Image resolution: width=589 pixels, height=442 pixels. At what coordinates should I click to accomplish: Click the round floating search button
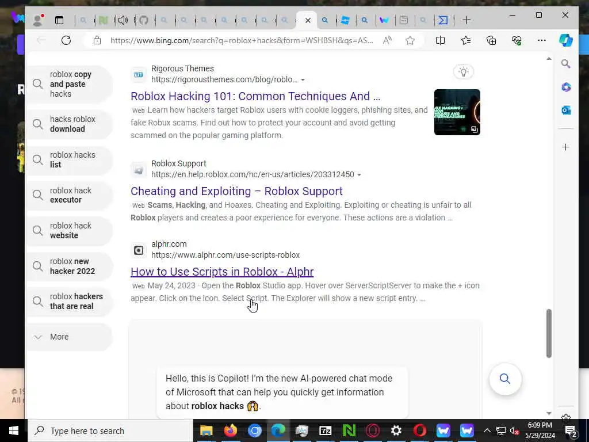click(505, 379)
